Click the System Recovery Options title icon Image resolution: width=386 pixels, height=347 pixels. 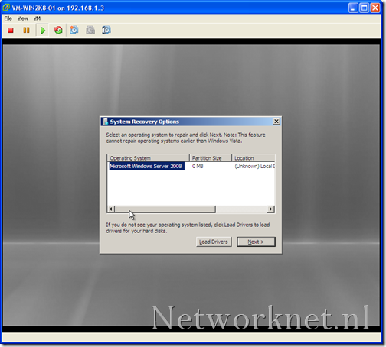105,122
